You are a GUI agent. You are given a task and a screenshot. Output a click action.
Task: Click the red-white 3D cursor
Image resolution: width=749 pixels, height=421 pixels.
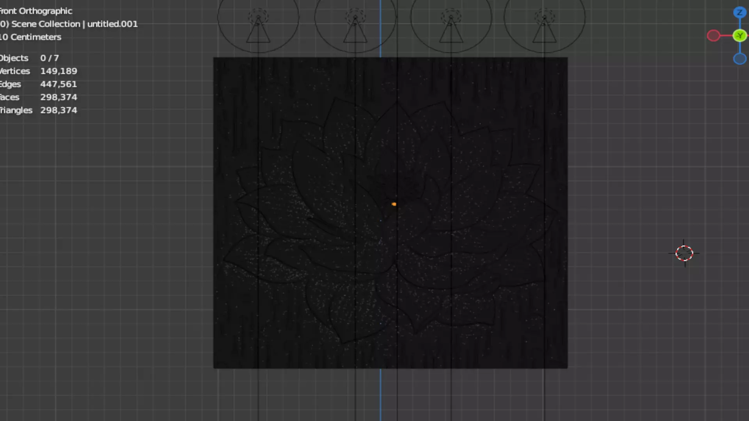tap(684, 253)
